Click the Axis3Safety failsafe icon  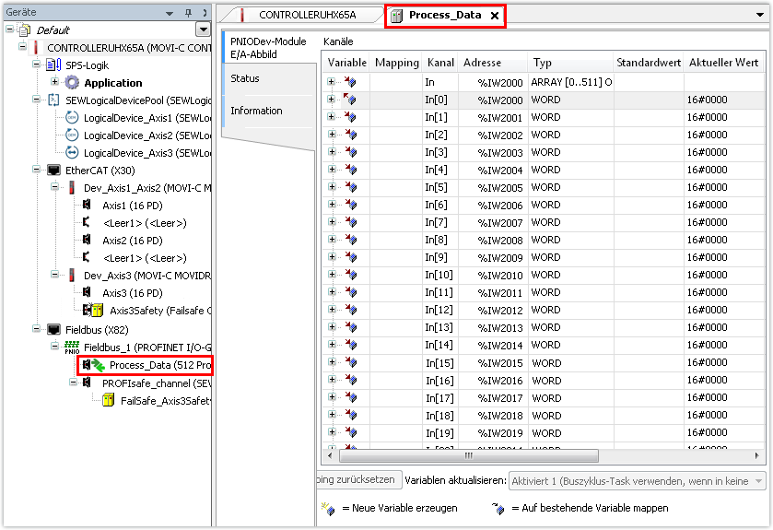[93, 311]
